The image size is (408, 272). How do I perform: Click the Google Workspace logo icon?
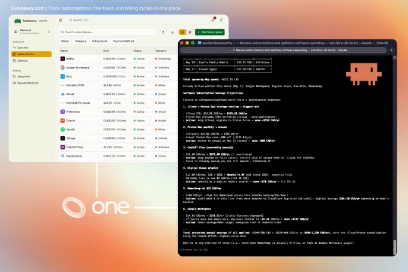(63, 68)
